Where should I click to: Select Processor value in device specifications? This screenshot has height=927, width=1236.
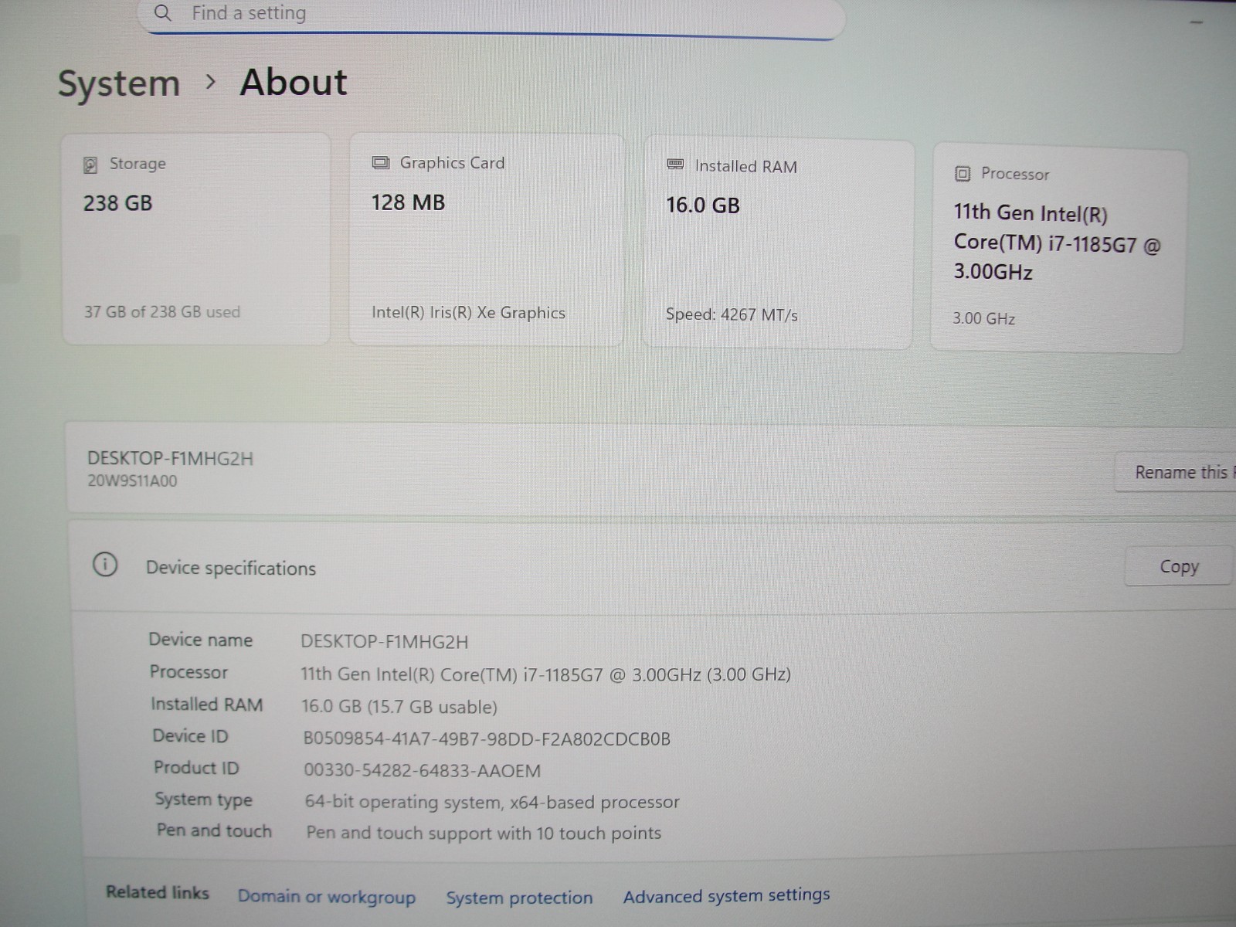[x=545, y=674]
